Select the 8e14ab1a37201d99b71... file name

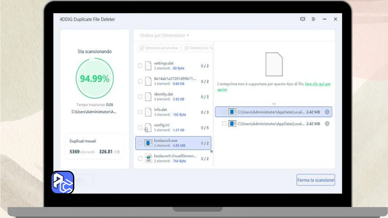click(175, 79)
